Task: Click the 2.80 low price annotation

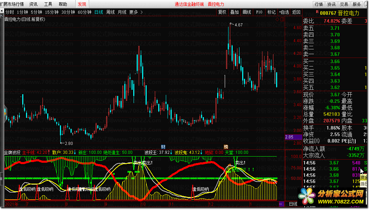Action: coord(69,143)
